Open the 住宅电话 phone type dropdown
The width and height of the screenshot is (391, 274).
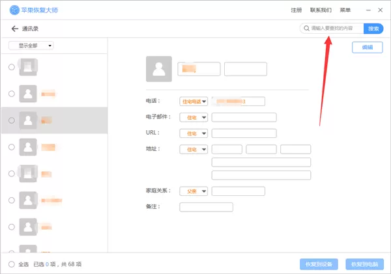tap(194, 102)
